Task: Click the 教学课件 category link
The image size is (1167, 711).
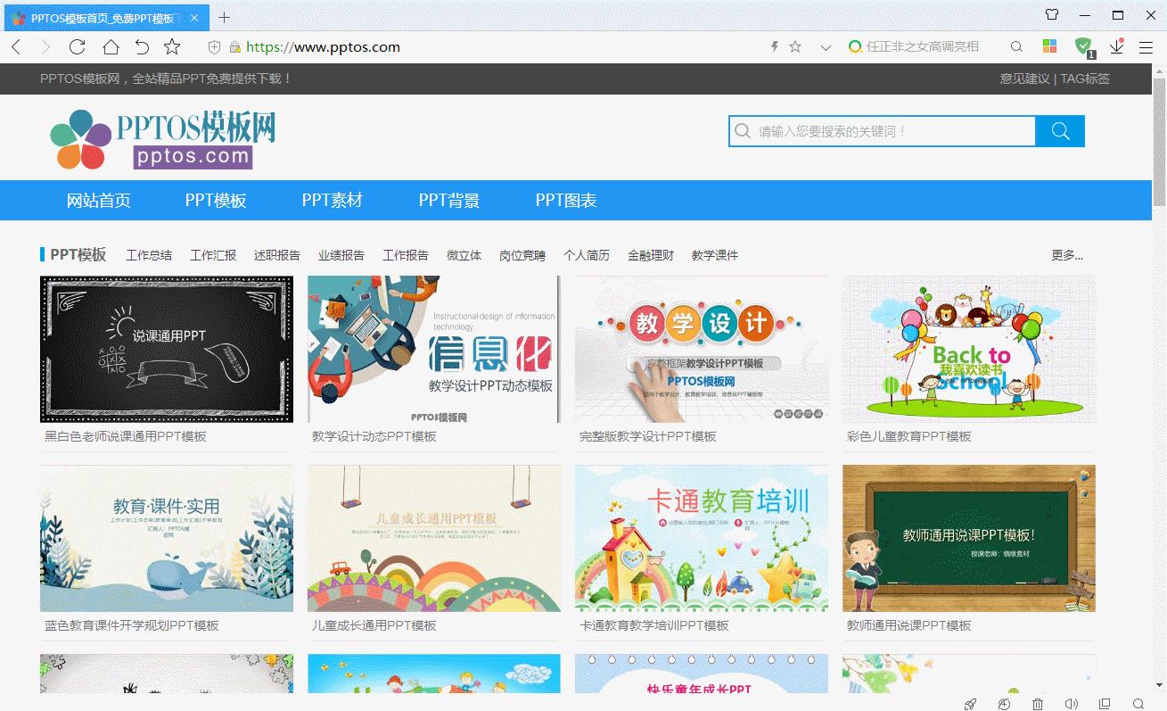Action: click(715, 255)
